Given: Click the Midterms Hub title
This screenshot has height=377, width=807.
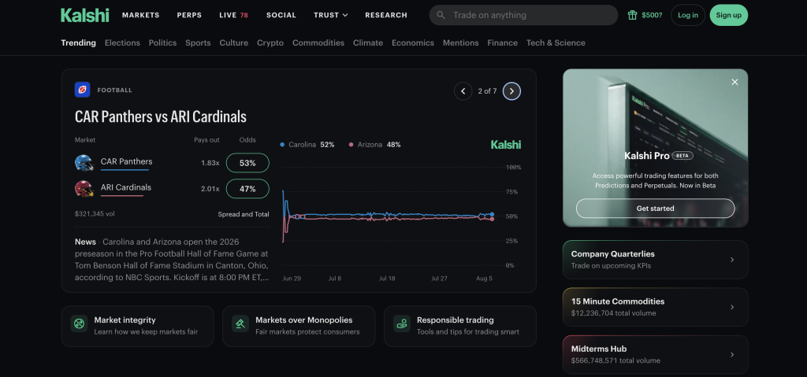Looking at the screenshot, I should (x=599, y=349).
